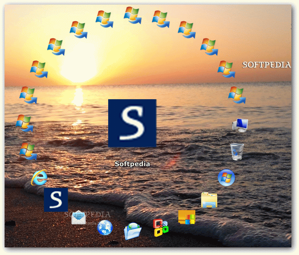Click the blue globe icon
Screen dimensions: 299x255
[x=105, y=228]
